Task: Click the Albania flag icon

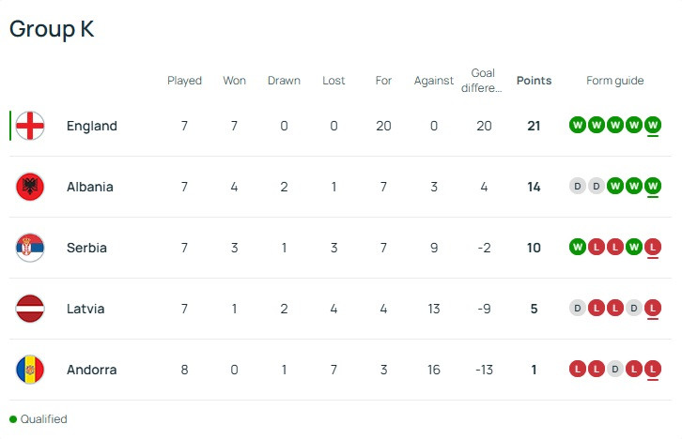Action: point(30,187)
